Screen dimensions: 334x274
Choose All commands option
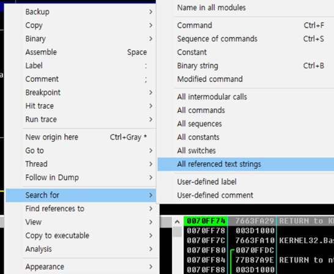coord(246,110)
